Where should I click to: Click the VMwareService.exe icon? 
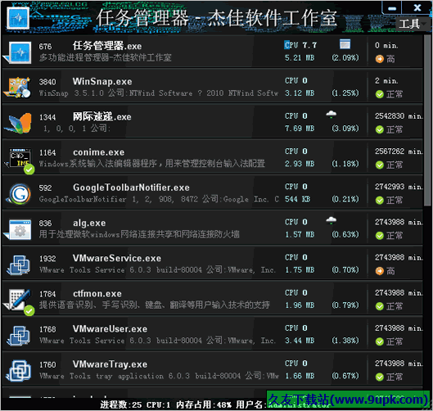click(19, 264)
